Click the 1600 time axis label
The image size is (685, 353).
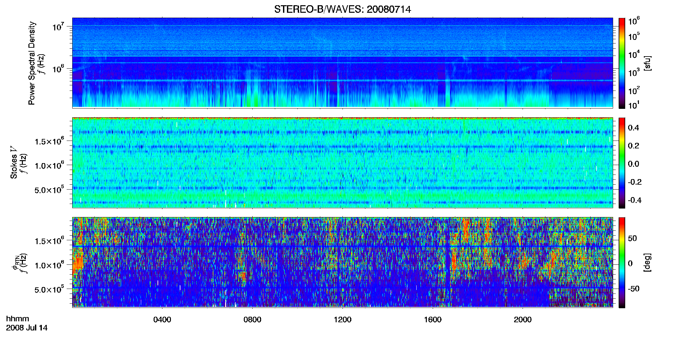(433, 320)
